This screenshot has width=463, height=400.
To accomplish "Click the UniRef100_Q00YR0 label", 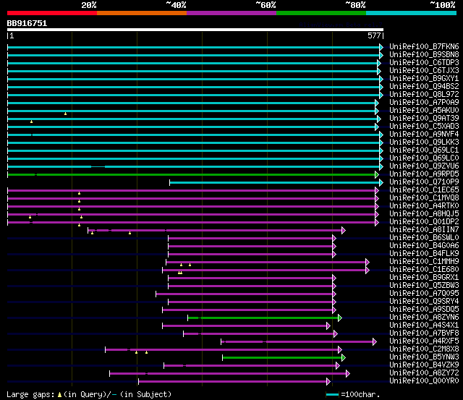I will coord(424,381).
